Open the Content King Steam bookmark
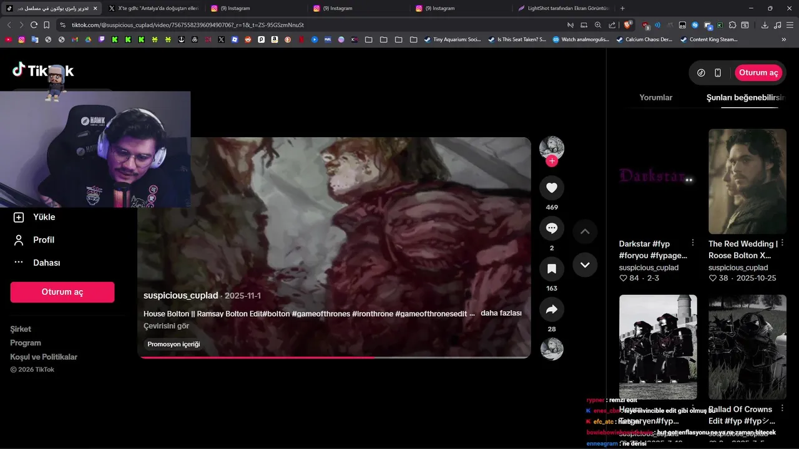The height and width of the screenshot is (449, 799). pyautogui.click(x=708, y=39)
